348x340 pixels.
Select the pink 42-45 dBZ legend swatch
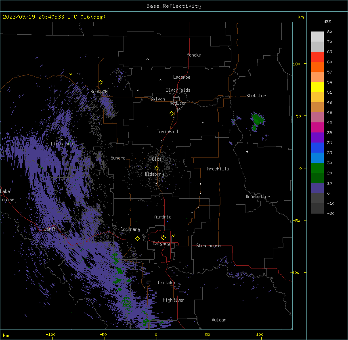pos(317,118)
